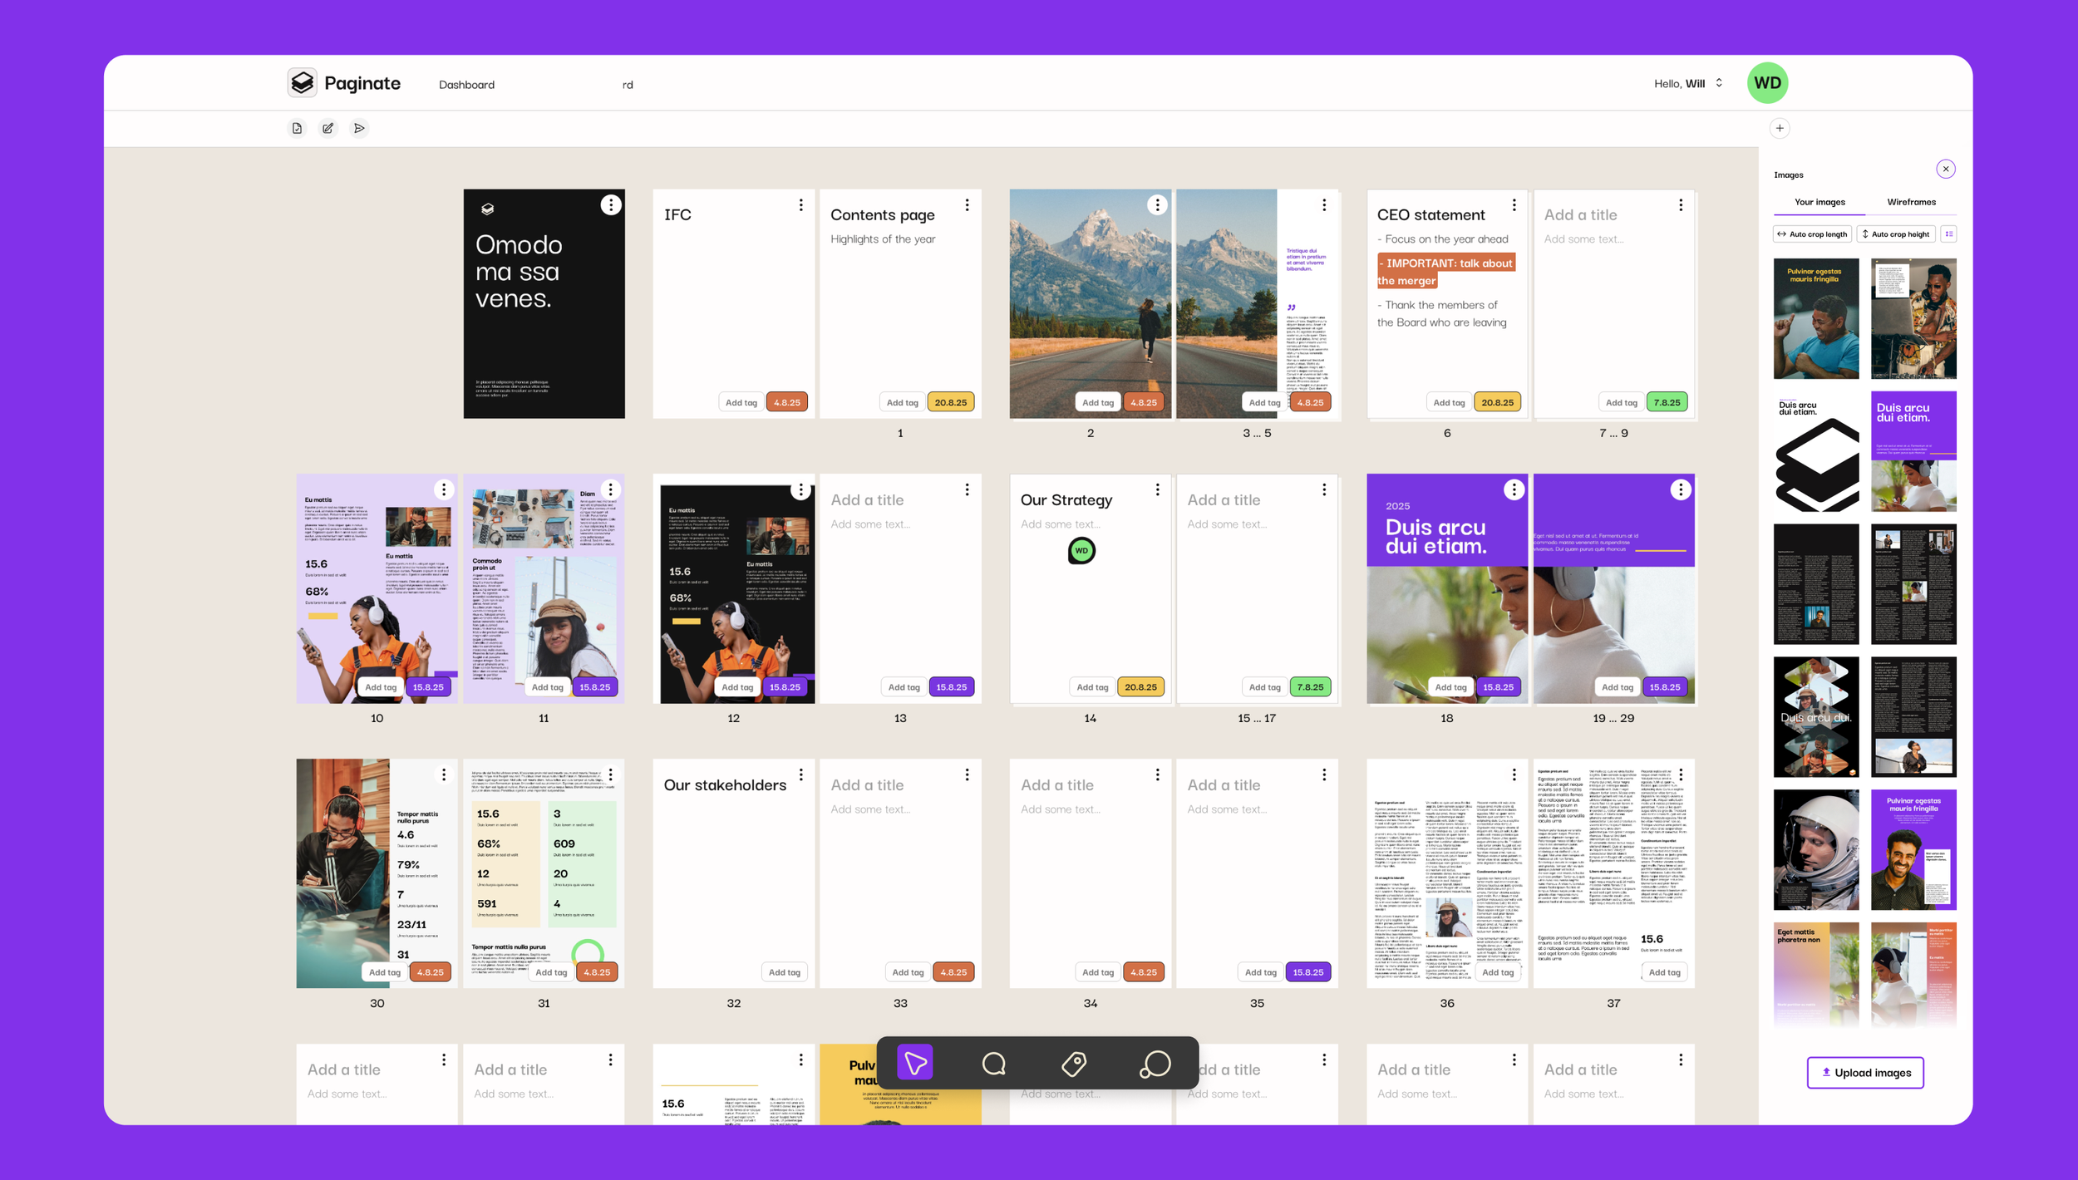Screen dimensions: 2078x1180
Task: Open the Dashboard menu item
Action: [466, 85]
